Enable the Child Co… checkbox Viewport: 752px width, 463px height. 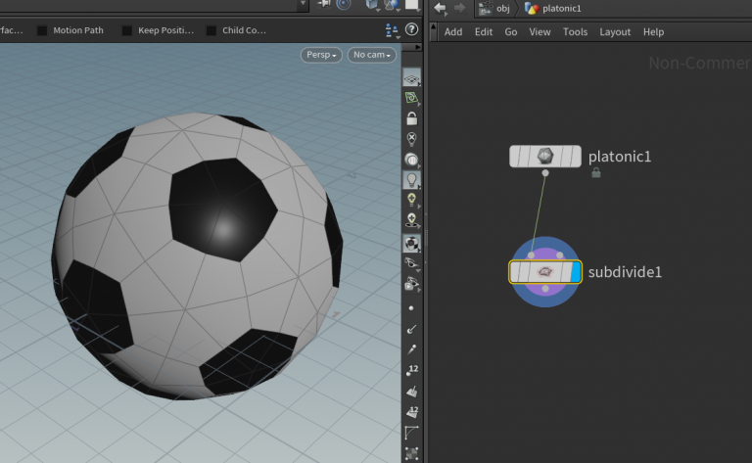(x=211, y=30)
